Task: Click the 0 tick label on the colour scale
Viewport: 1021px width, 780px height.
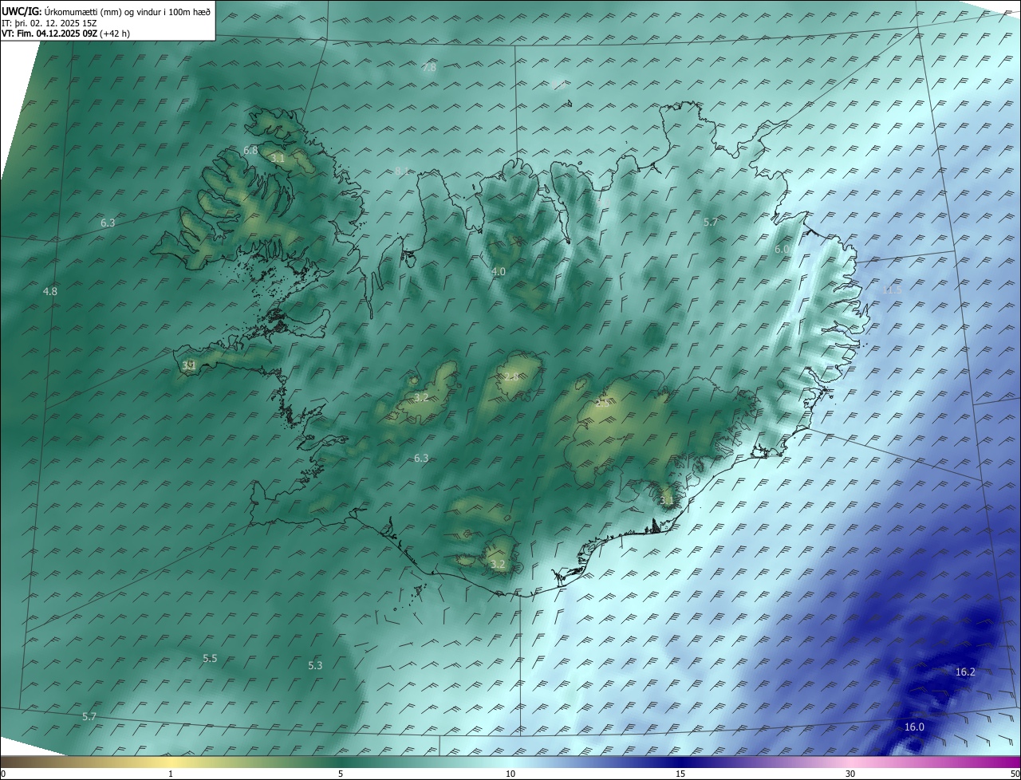Action: coord(3,774)
